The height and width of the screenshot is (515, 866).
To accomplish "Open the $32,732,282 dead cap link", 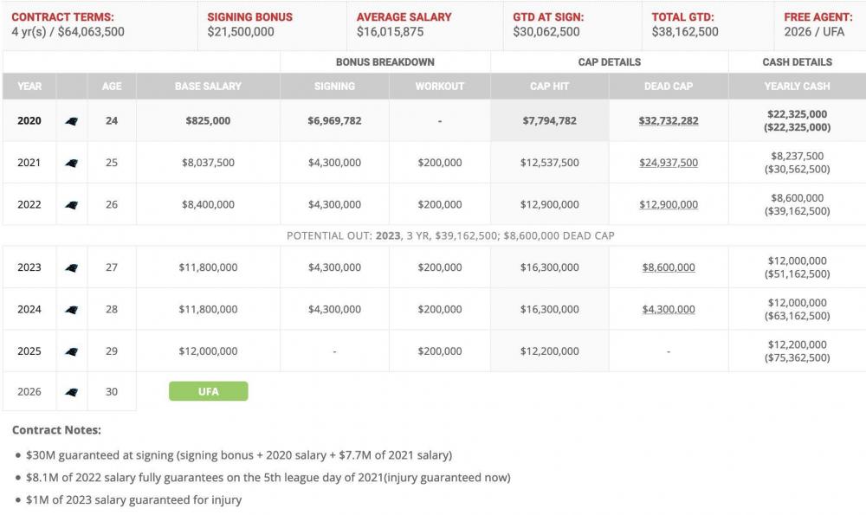I will (669, 121).
